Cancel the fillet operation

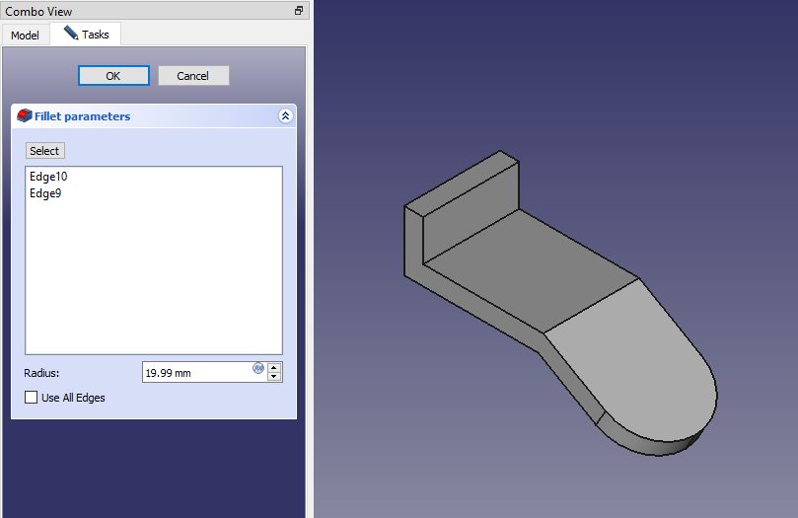(193, 76)
